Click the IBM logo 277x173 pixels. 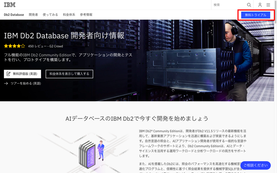(10, 5)
